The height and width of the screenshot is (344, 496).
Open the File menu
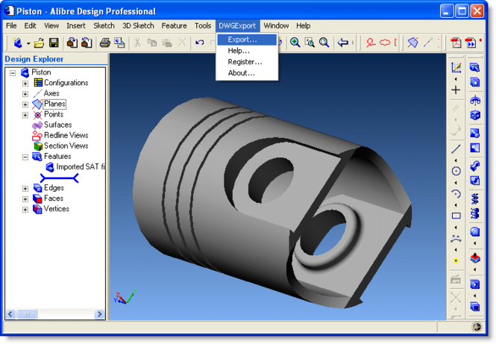[x=11, y=25]
